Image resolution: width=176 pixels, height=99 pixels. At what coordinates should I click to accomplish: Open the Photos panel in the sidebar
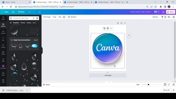coord(3,53)
